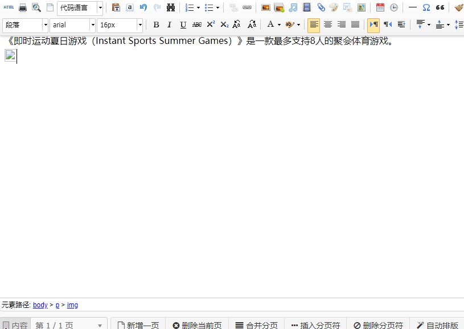Set left-to-right text direction

pos(373,25)
